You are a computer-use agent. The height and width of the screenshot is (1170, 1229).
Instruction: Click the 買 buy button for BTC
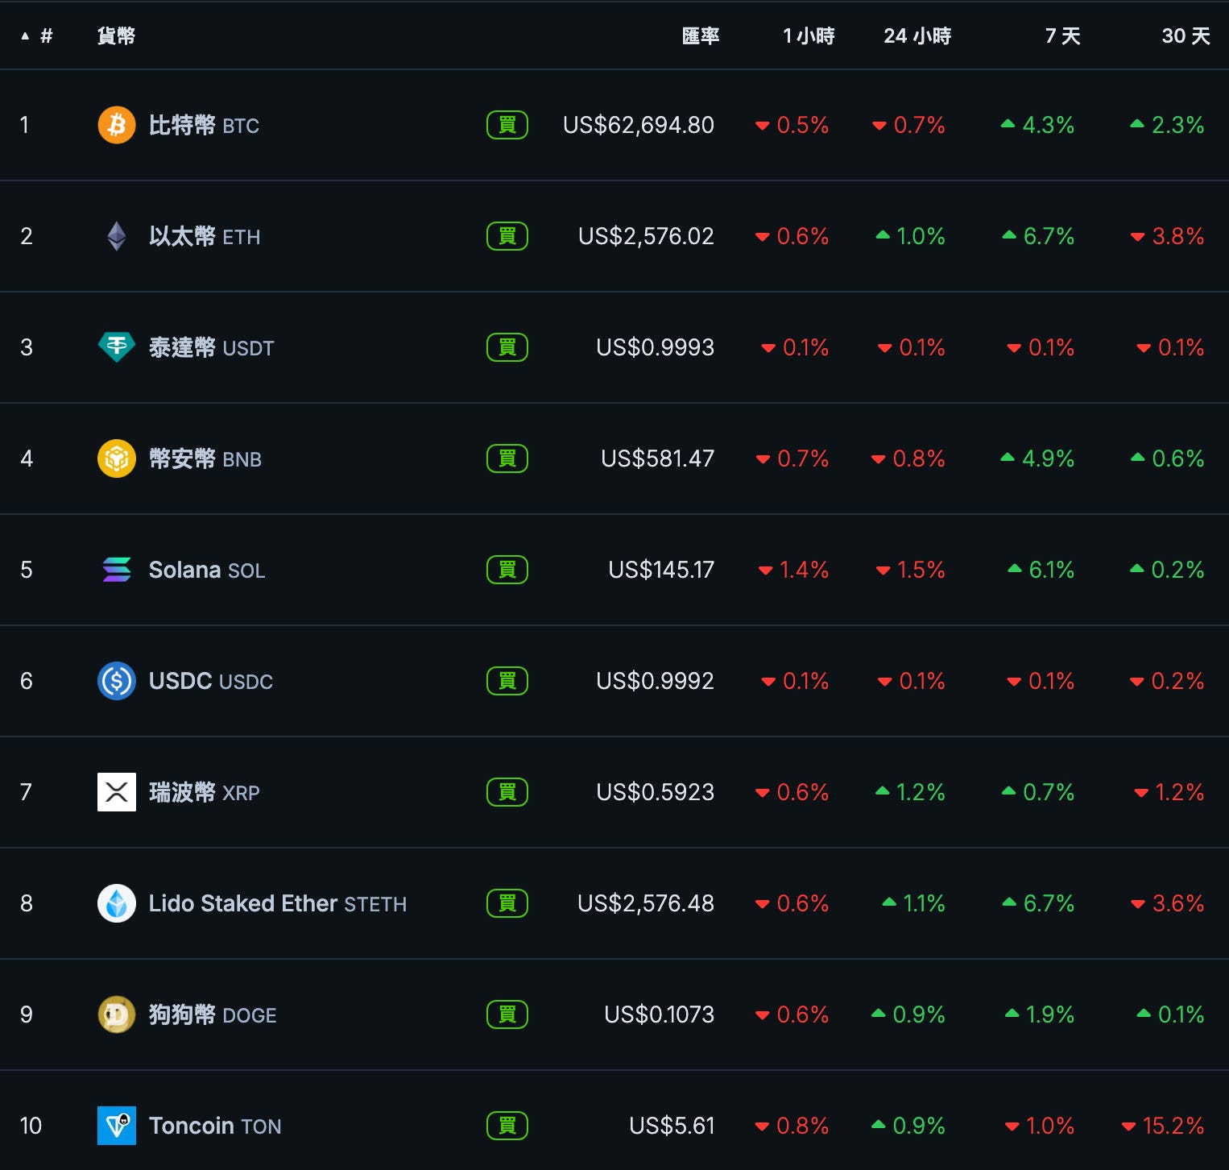click(507, 125)
